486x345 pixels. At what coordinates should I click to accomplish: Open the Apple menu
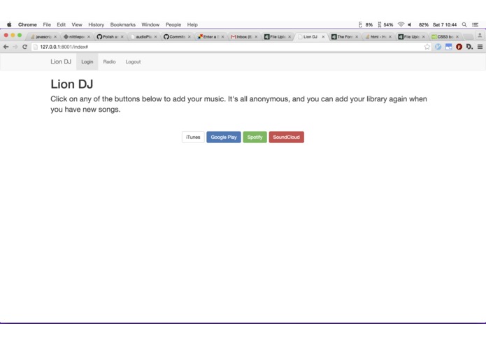pos(9,24)
